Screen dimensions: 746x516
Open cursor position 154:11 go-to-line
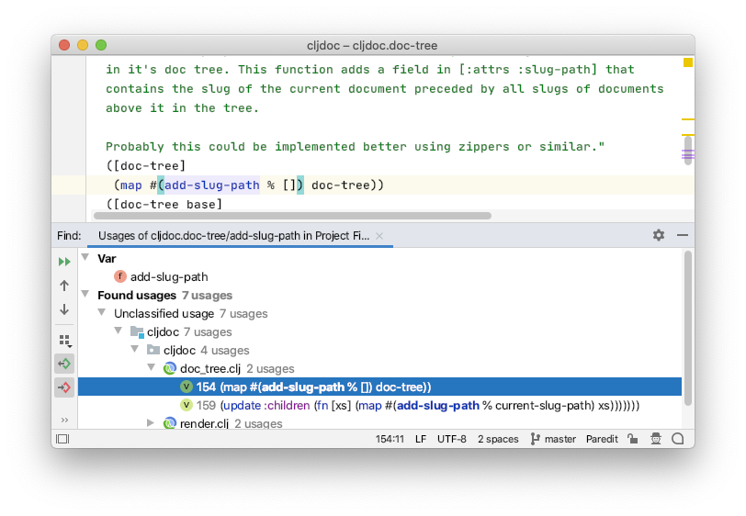[x=390, y=439]
